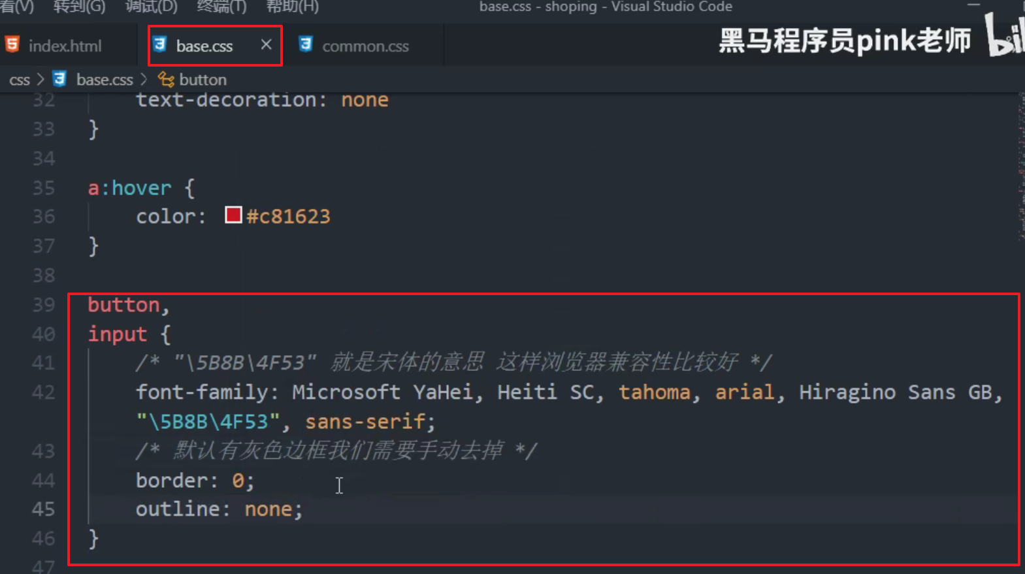
Task: Click the CSS icon on common.css tab
Action: pyautogui.click(x=305, y=44)
